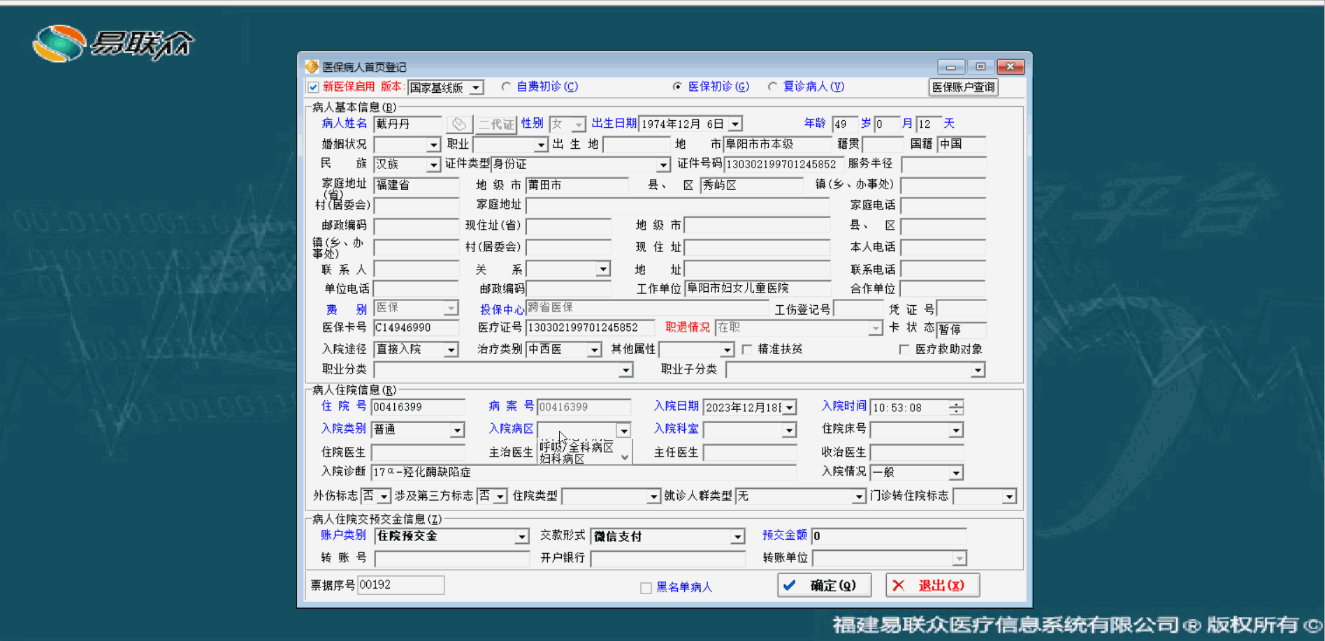
Task: Expand the 住院床号 dropdown
Action: (956, 429)
